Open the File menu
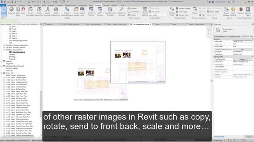 point(3,5)
